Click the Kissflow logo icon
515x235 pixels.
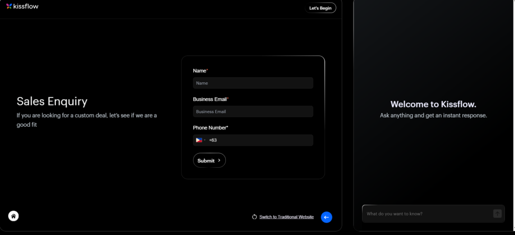(x=9, y=7)
